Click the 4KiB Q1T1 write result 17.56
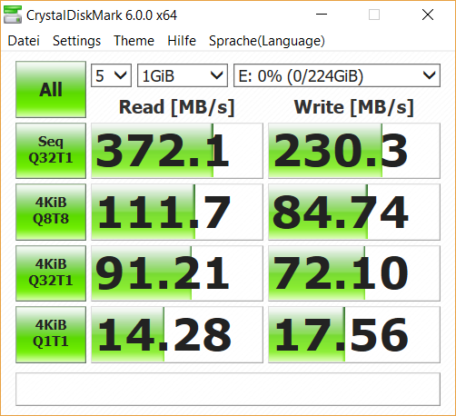 tap(354, 334)
